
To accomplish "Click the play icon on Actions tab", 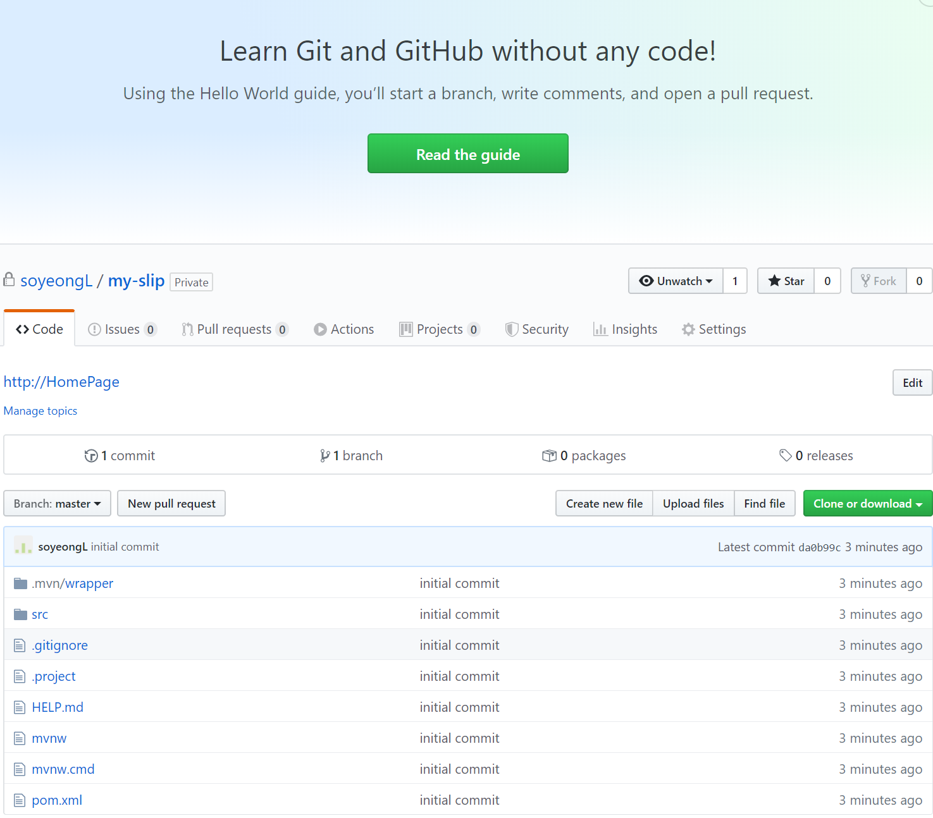I will pyautogui.click(x=320, y=329).
